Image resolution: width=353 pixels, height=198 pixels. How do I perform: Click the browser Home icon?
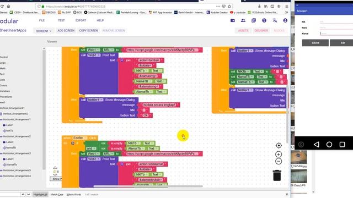click(9, 6)
